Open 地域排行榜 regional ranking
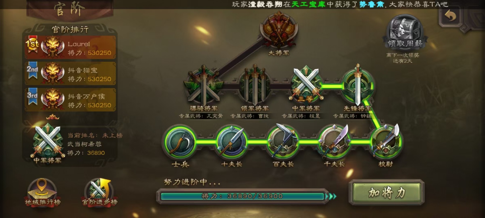Image resolution: width=485 pixels, height=218 pixels. (42, 192)
